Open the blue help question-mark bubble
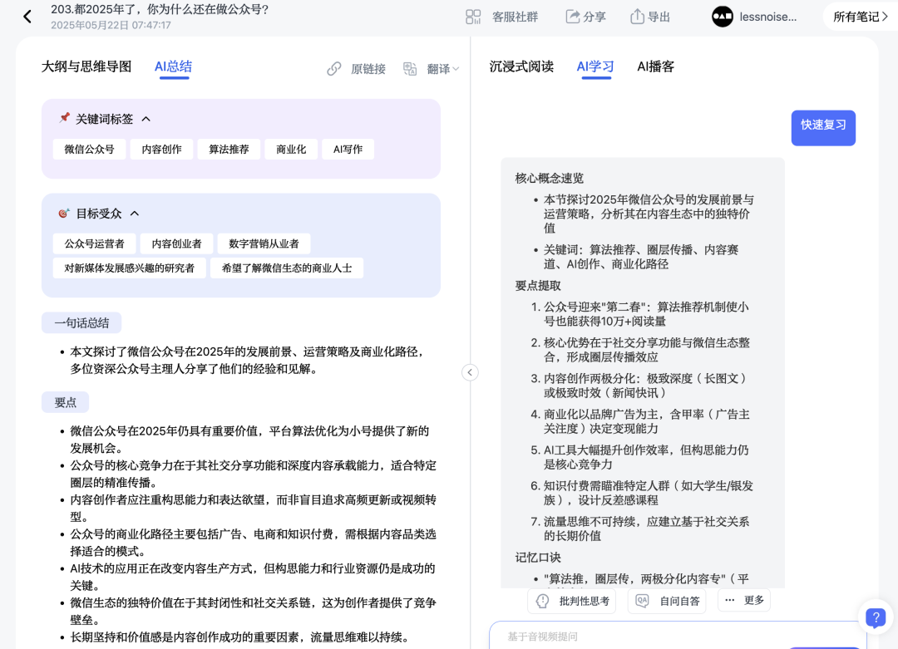This screenshot has height=649, width=898. pos(876,618)
